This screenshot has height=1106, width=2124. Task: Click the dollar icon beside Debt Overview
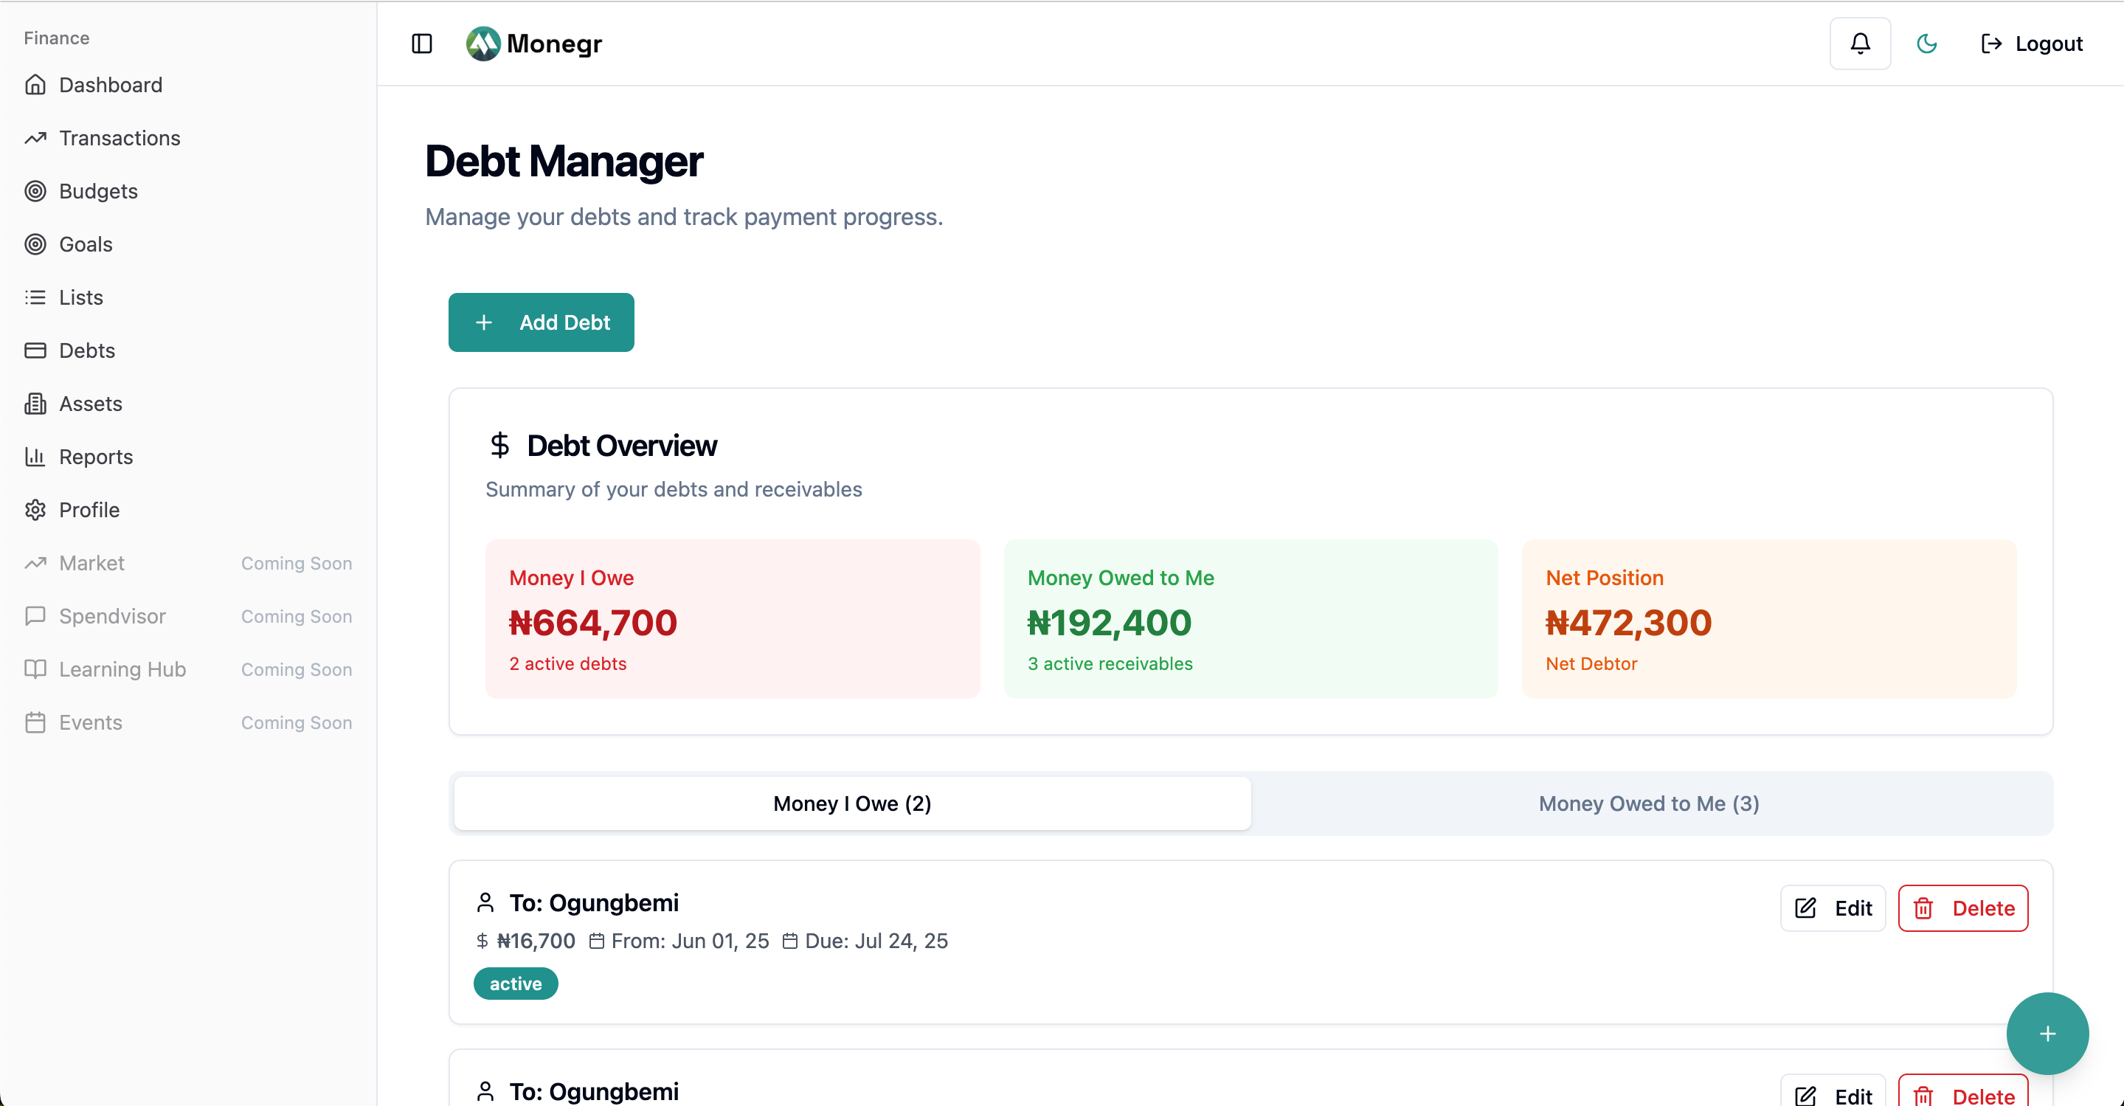(x=499, y=446)
